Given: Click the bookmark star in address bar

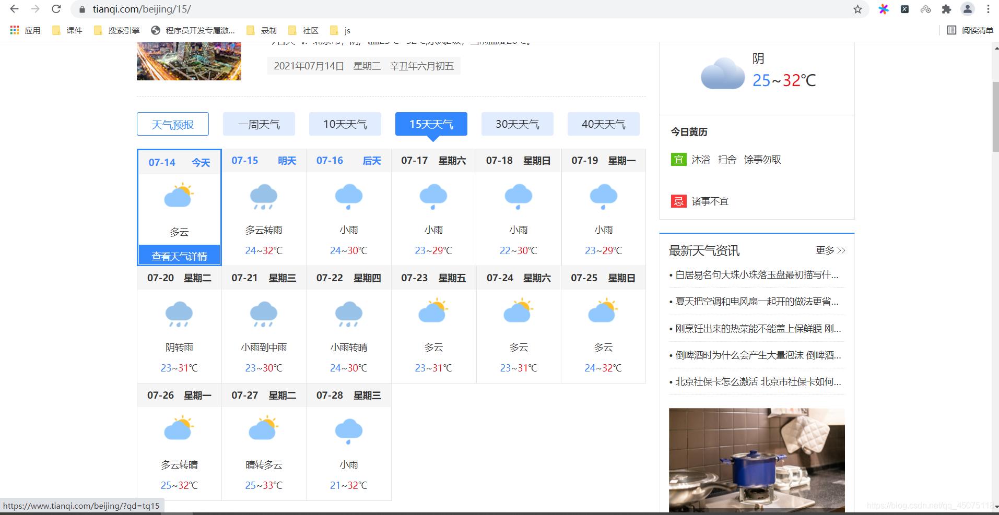Looking at the screenshot, I should click(857, 9).
